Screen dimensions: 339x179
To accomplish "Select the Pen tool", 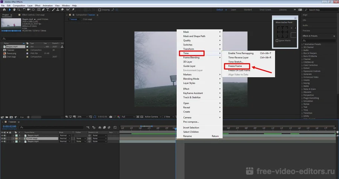I will pos(43,10).
